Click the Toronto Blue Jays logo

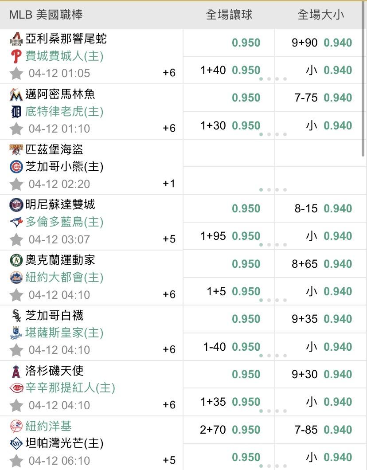click(x=16, y=222)
